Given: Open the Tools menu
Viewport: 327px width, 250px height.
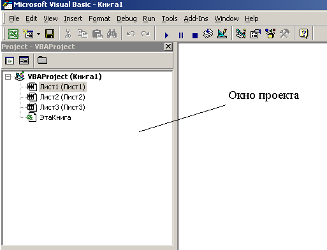Looking at the screenshot, I should tap(170, 18).
